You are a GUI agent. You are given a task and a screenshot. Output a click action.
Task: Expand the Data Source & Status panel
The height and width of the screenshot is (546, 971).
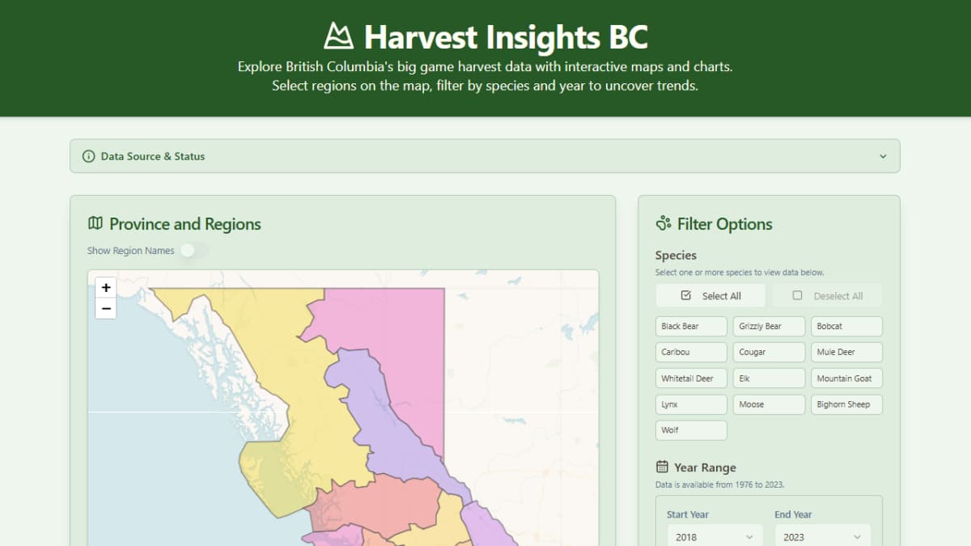point(883,156)
